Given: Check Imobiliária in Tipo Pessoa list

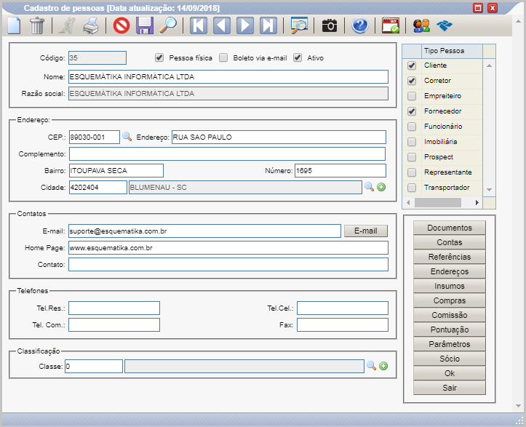Looking at the screenshot, I should pos(412,142).
